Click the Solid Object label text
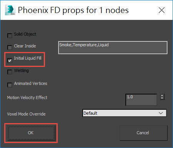 (x=25, y=34)
